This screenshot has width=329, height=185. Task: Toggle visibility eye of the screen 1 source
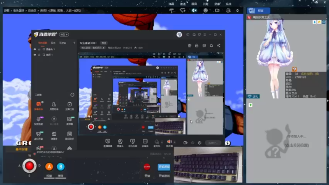coord(35,55)
